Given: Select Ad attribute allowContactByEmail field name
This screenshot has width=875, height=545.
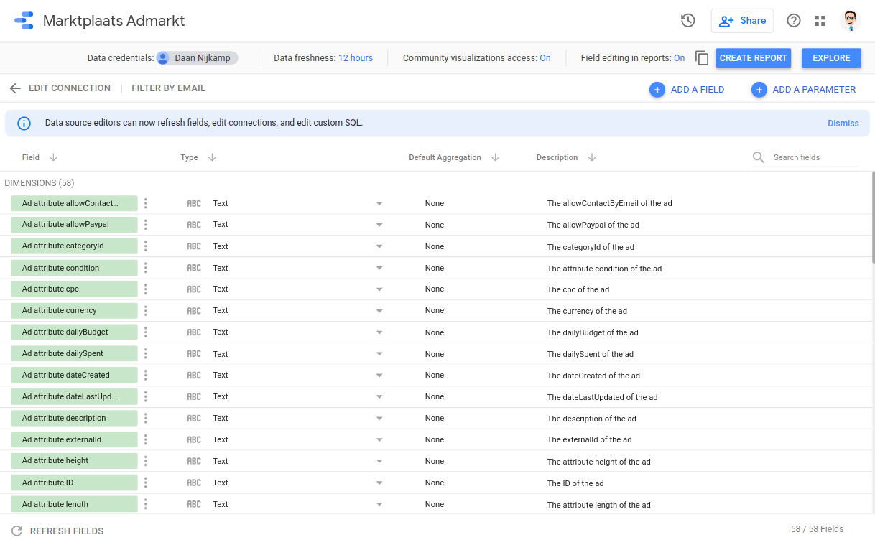Looking at the screenshot, I should [74, 203].
